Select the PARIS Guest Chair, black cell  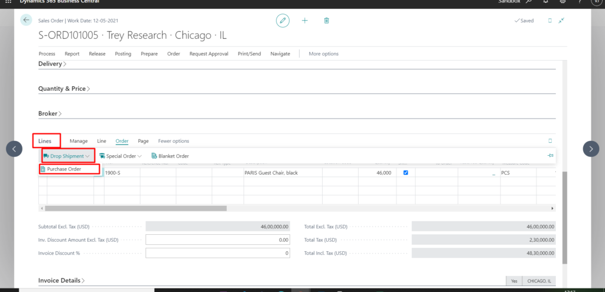pos(283,173)
